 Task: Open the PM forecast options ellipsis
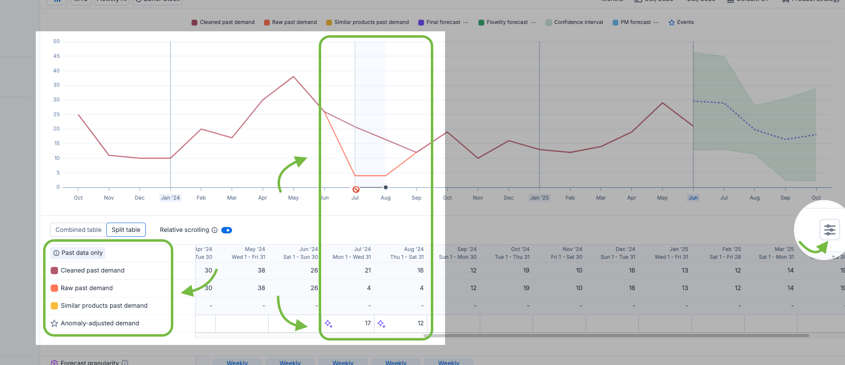(x=656, y=23)
